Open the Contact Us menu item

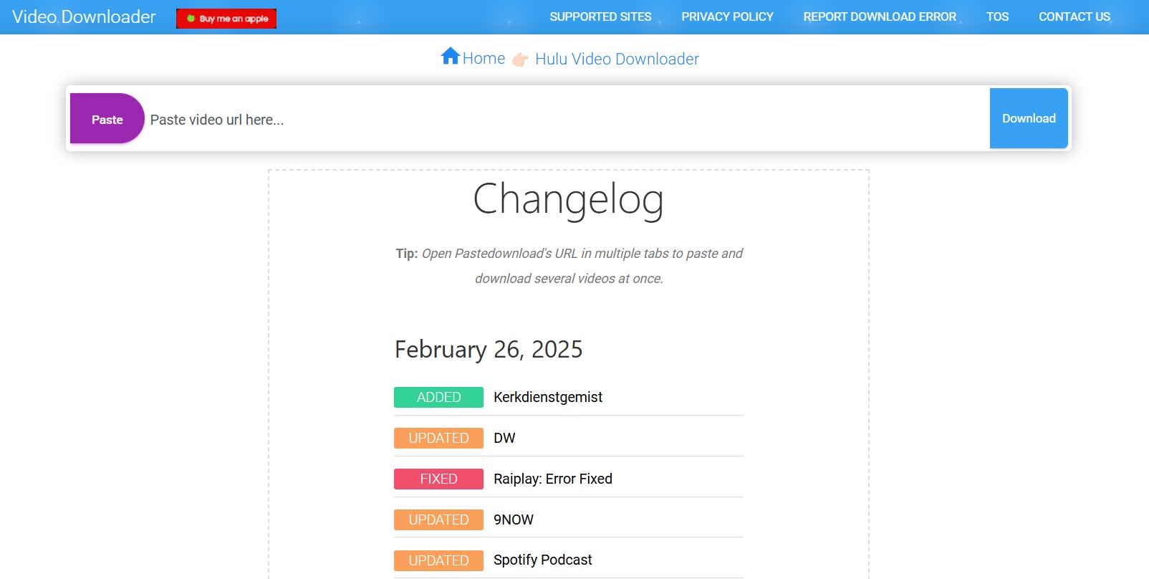tap(1075, 16)
